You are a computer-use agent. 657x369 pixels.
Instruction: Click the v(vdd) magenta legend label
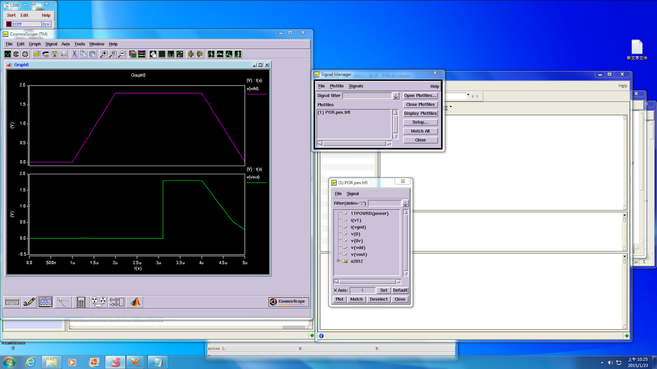tap(253, 89)
